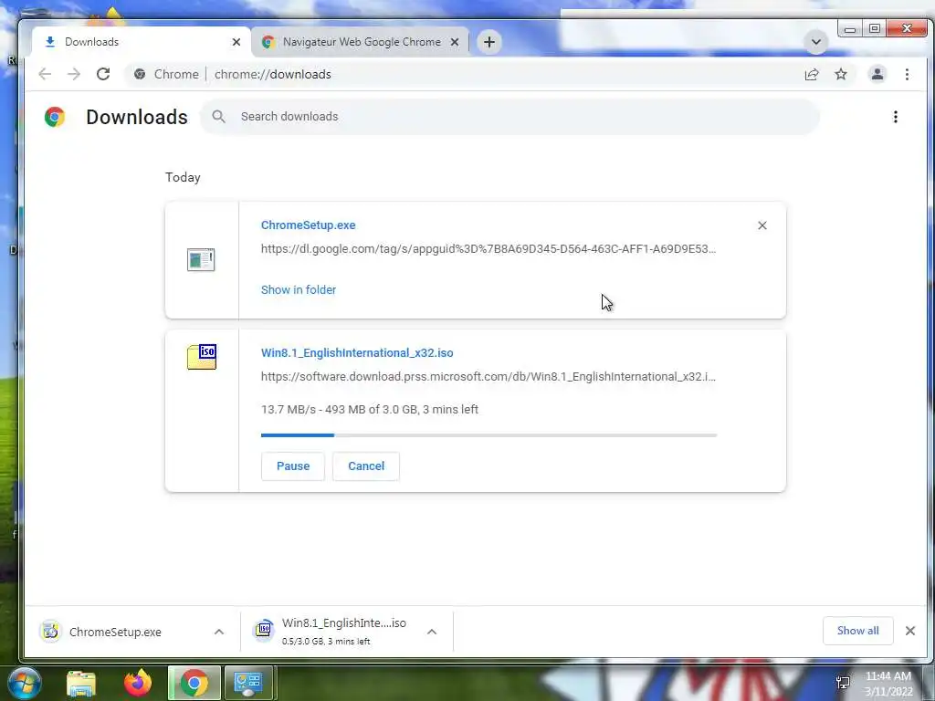Click the control panel taskbar item next to Chrome
The image size is (935, 701).
coord(248,683)
